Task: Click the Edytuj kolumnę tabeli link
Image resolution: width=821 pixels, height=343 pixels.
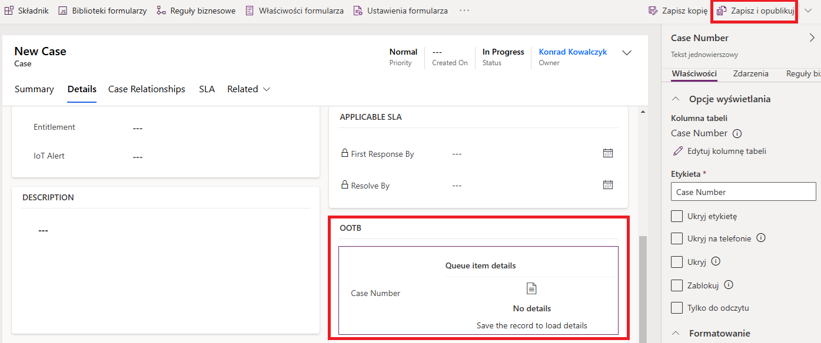Action: click(719, 151)
